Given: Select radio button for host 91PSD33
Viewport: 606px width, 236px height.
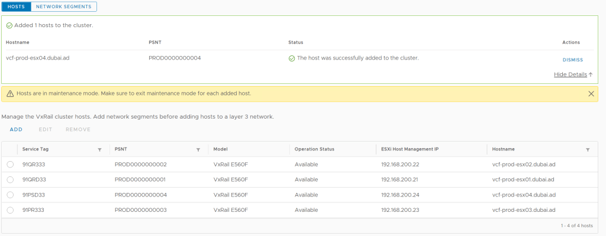Looking at the screenshot, I should 10,195.
